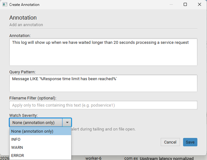Collapse the Watch Severity dropdown arrow
Viewport: 207px width, 160px height.
(67, 122)
